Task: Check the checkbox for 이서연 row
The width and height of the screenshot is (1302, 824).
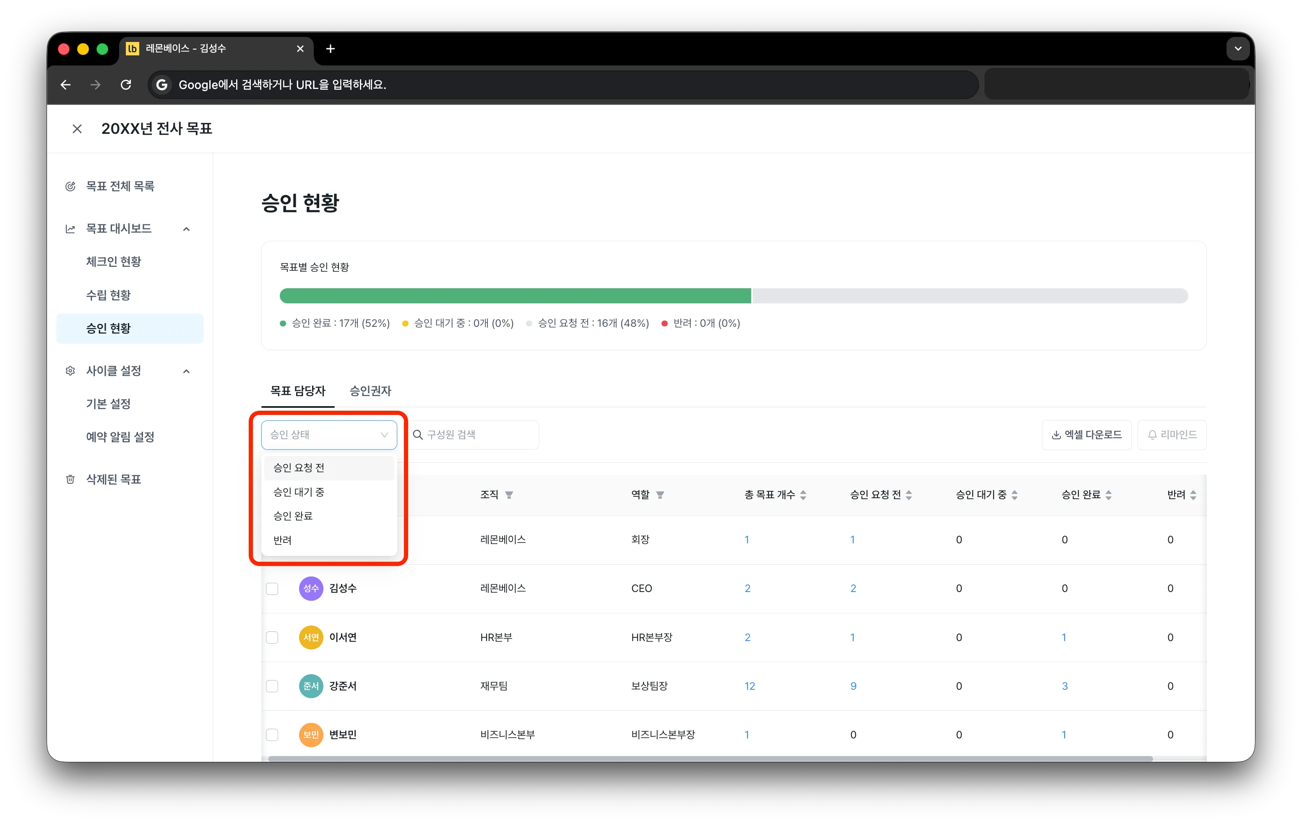Action: click(272, 637)
